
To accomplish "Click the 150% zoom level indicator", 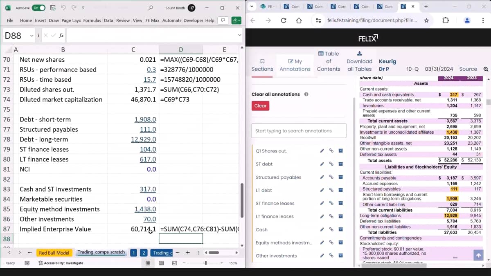I will point(233,263).
